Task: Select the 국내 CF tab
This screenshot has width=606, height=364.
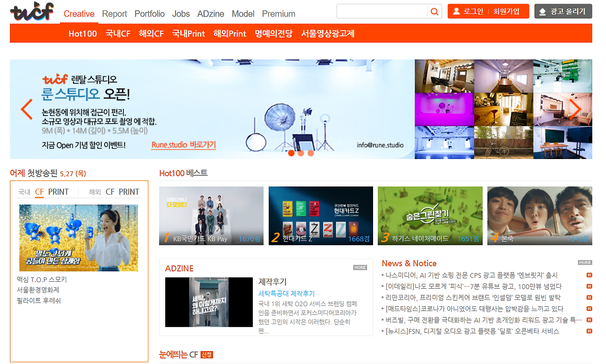Action: tap(39, 192)
